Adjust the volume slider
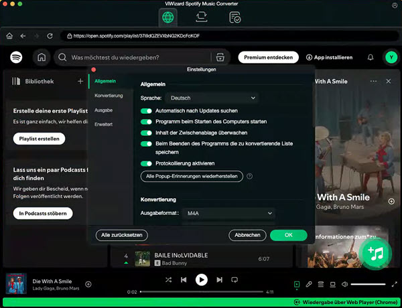This screenshot has width=402, height=308. click(x=368, y=284)
